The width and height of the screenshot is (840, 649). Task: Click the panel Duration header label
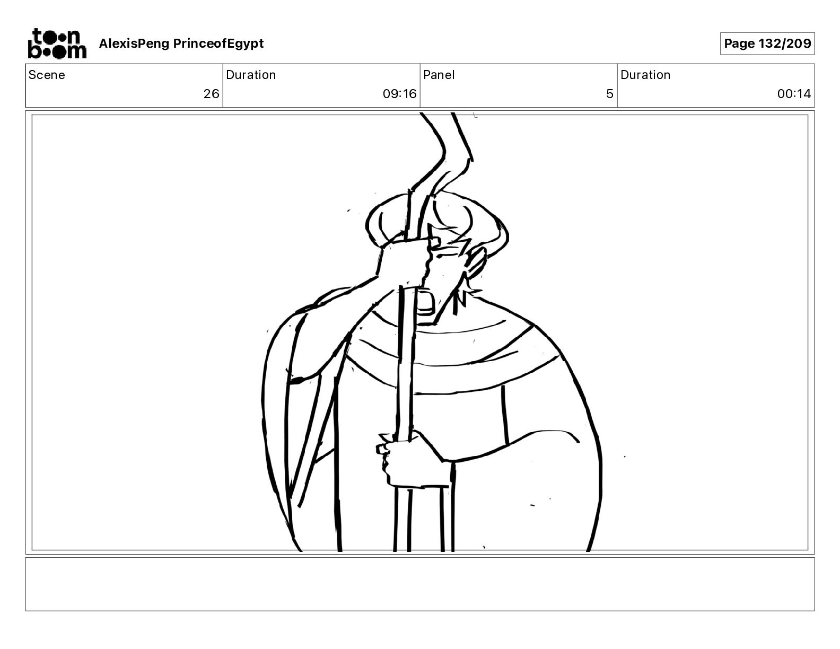pos(645,75)
